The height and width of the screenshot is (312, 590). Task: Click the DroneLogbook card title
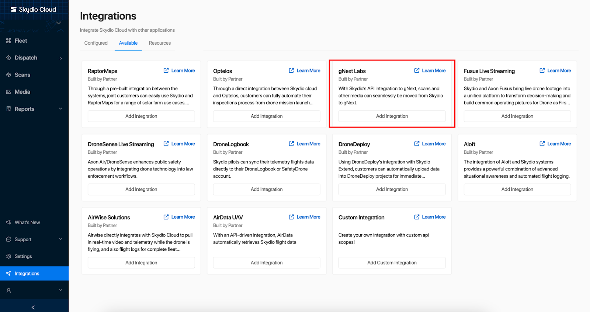(231, 144)
